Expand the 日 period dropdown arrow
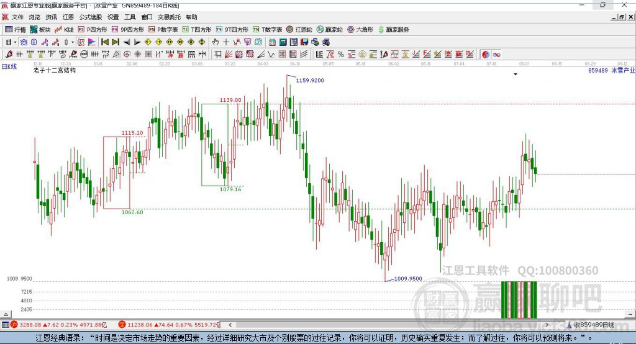Screen dimensions: 636x344 pos(15,42)
